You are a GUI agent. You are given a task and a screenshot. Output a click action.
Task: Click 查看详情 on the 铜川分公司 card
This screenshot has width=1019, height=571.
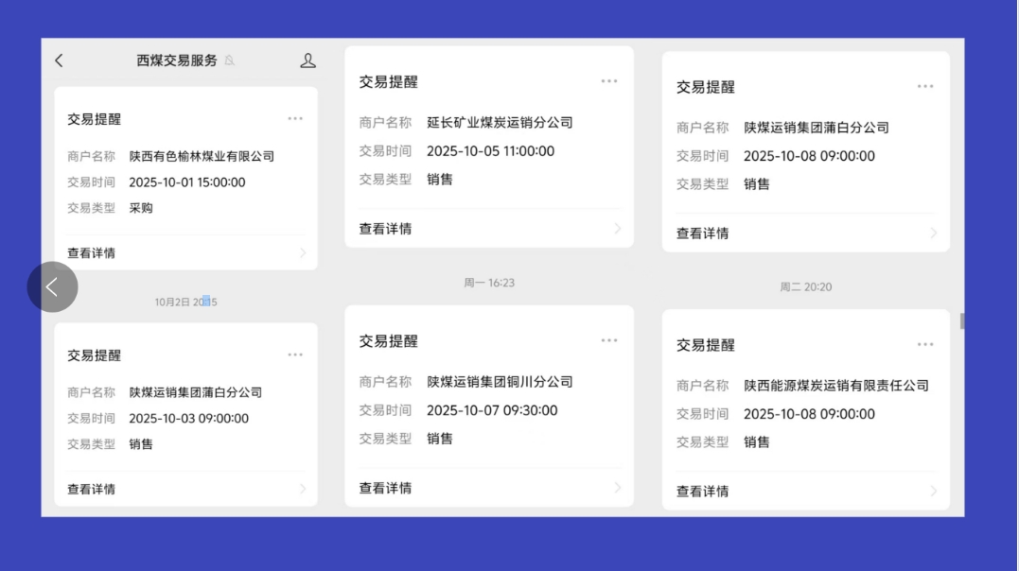(x=385, y=489)
